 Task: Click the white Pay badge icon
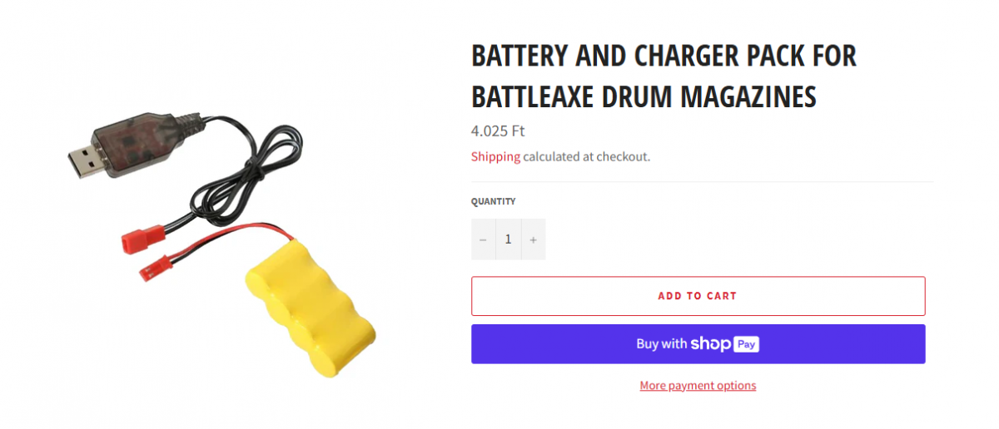[746, 344]
